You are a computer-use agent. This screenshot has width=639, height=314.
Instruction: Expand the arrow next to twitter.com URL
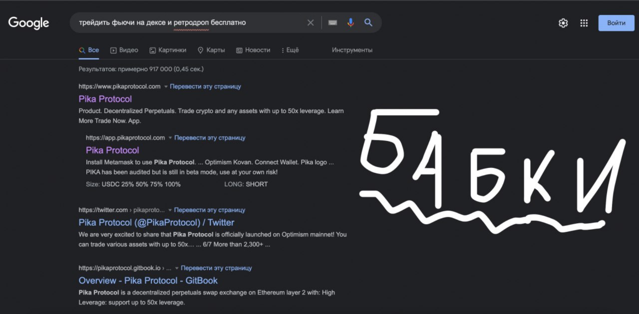(170, 210)
